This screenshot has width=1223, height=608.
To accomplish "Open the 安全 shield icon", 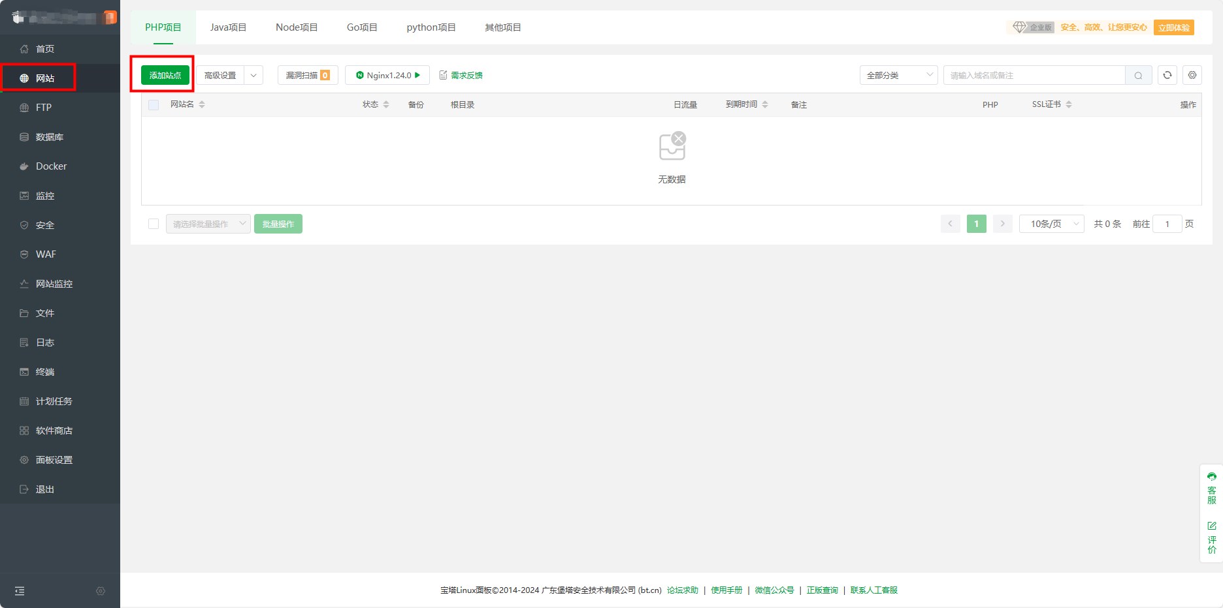I will pos(24,225).
